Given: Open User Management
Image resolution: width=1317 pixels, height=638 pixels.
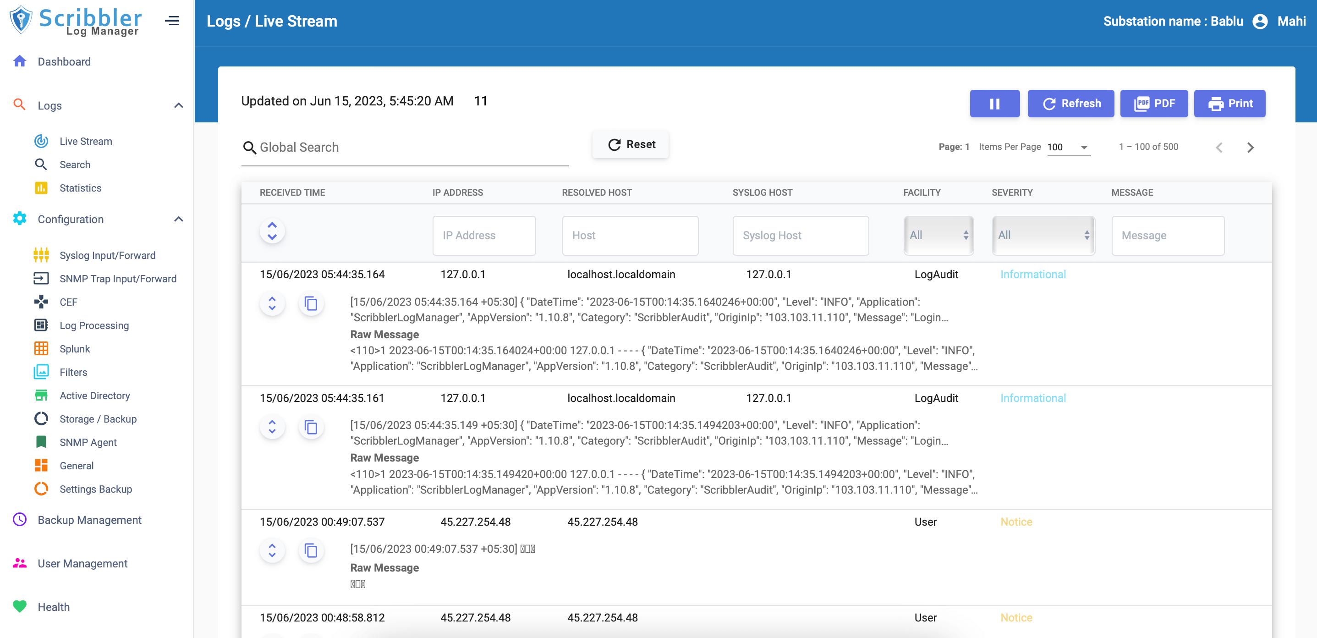Looking at the screenshot, I should point(82,563).
